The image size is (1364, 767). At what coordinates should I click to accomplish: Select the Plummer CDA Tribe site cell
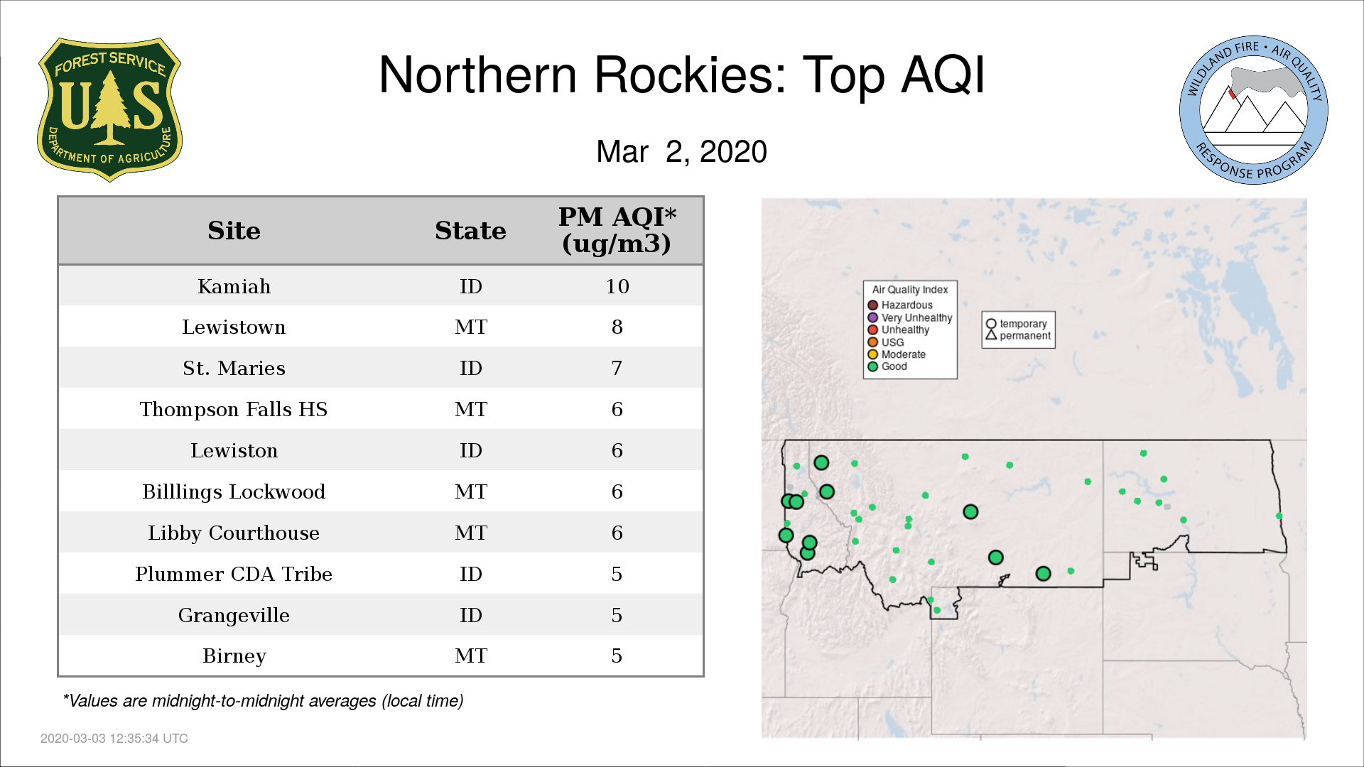pos(234,574)
